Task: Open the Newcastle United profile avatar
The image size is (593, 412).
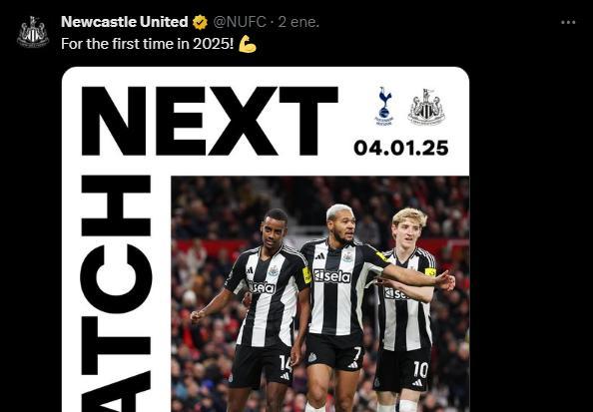Action: coord(33,32)
